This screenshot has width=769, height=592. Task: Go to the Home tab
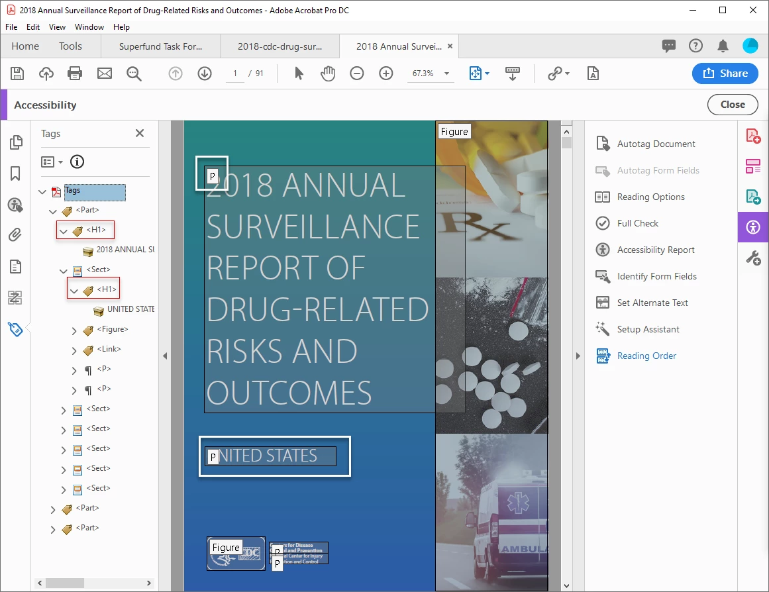25,46
